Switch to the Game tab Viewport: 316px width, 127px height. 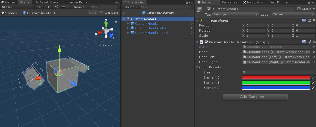[8, 3]
